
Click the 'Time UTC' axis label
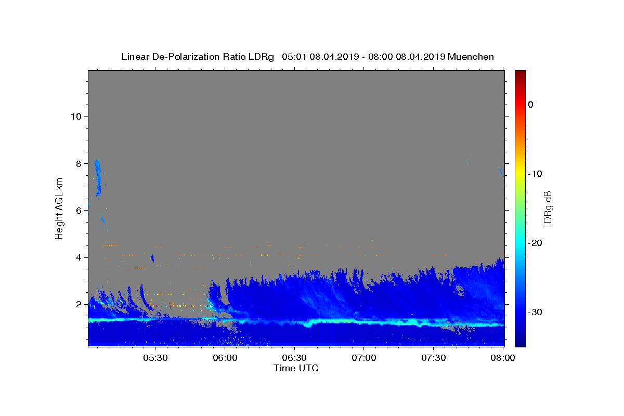pyautogui.click(x=296, y=368)
